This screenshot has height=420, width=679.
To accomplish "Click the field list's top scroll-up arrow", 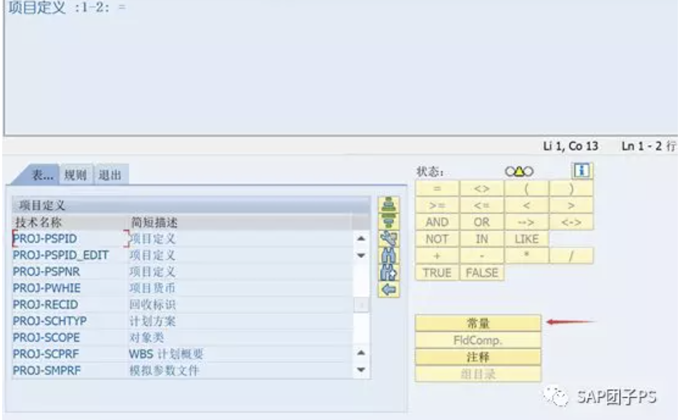I will 361,239.
